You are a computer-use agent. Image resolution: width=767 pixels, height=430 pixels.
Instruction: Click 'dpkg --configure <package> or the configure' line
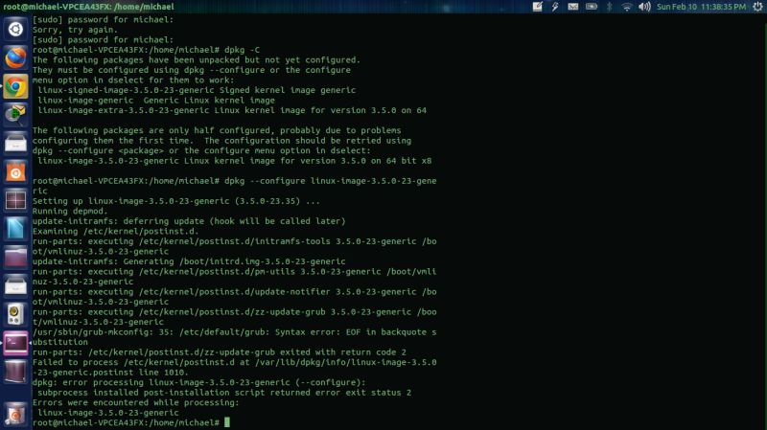click(x=201, y=150)
